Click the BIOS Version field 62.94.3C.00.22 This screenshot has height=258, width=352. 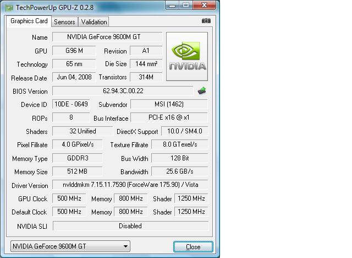pos(123,91)
